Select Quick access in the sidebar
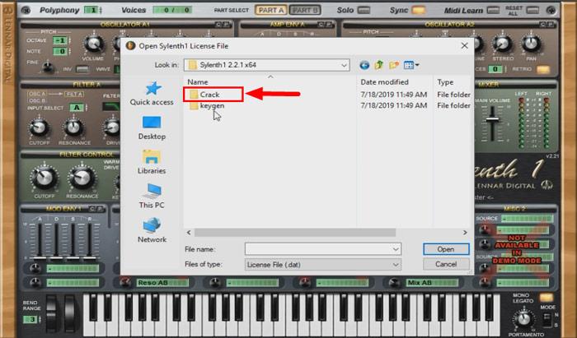Image resolution: width=577 pixels, height=338 pixels. [x=152, y=94]
